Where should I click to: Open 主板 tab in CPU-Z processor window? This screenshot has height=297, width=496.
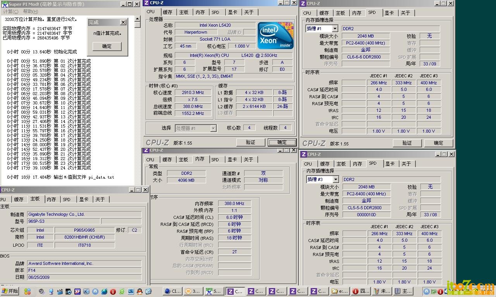tap(184, 12)
